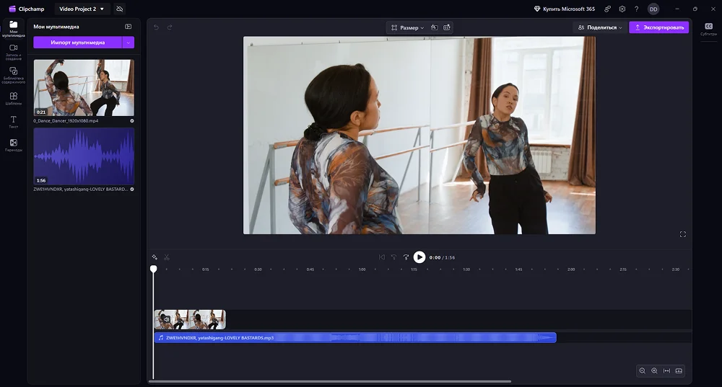Toggle fullscreen preview icon

point(683,234)
